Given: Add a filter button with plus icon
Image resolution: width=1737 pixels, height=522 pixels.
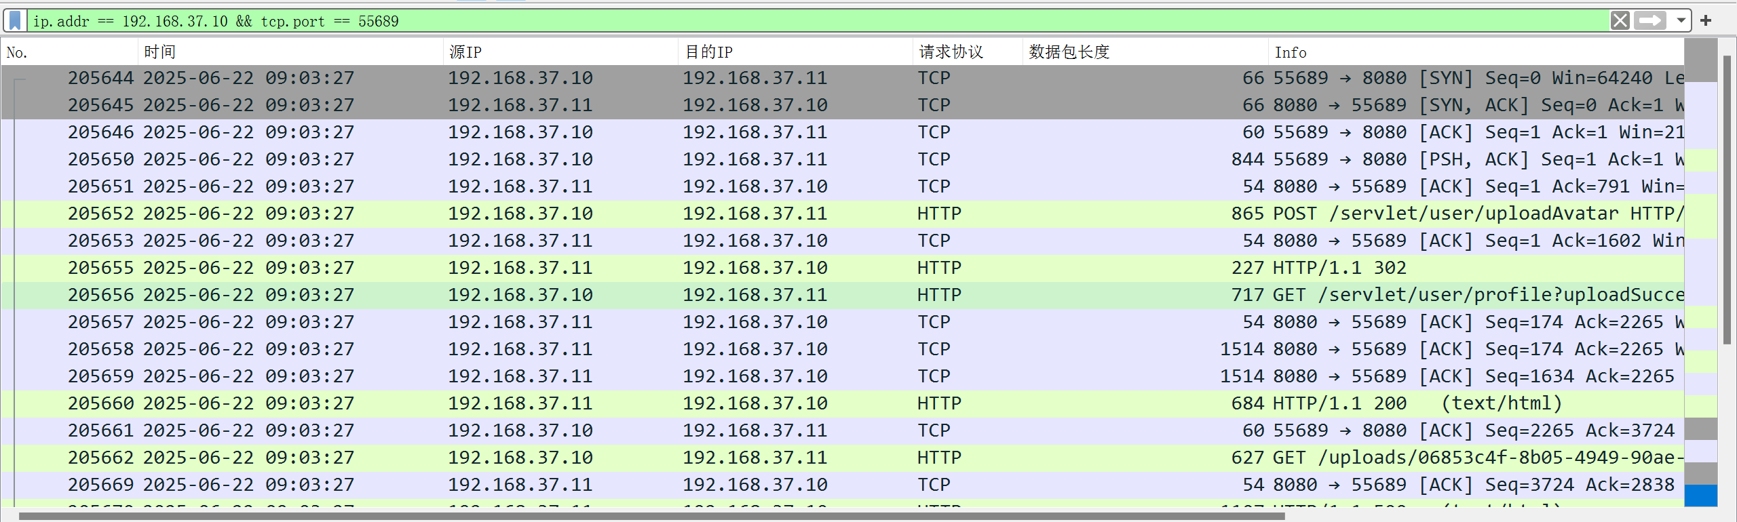Looking at the screenshot, I should tap(1706, 21).
